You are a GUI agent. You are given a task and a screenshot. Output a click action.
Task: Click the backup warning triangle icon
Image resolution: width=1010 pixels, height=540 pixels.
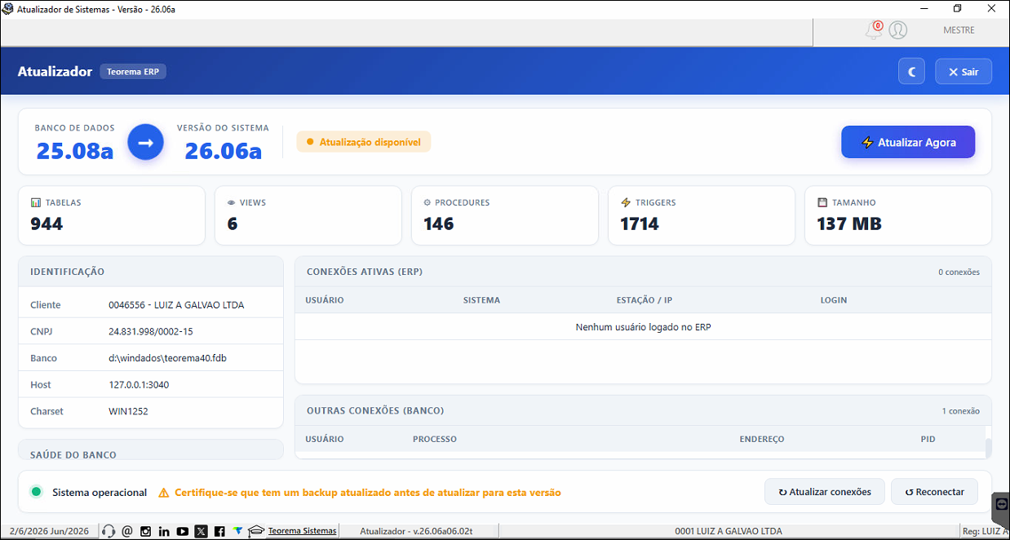(164, 493)
